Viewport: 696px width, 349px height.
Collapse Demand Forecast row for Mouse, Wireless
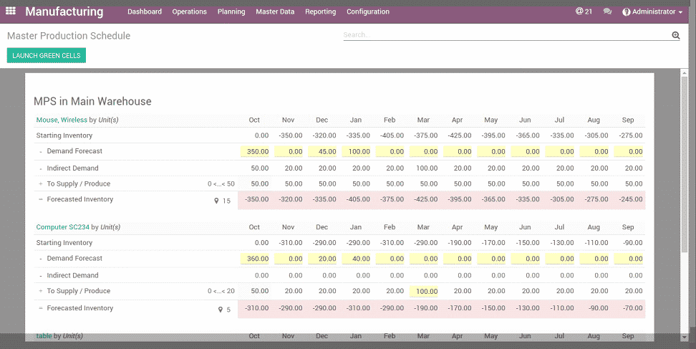(x=41, y=152)
